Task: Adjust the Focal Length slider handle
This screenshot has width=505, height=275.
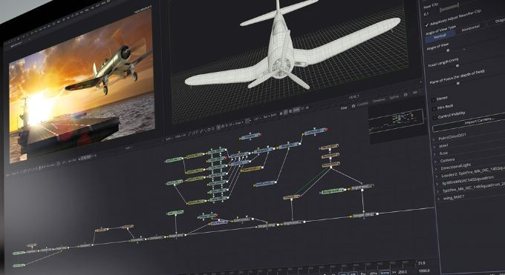Action: coord(457,66)
